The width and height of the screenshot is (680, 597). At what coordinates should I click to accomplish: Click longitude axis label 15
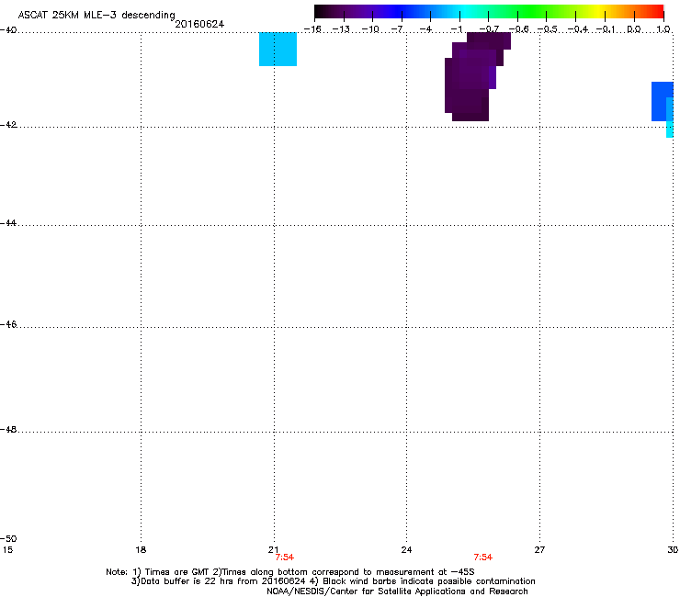coord(7,550)
